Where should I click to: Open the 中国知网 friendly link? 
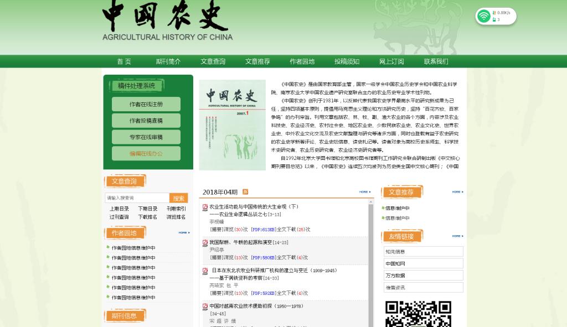(423, 263)
